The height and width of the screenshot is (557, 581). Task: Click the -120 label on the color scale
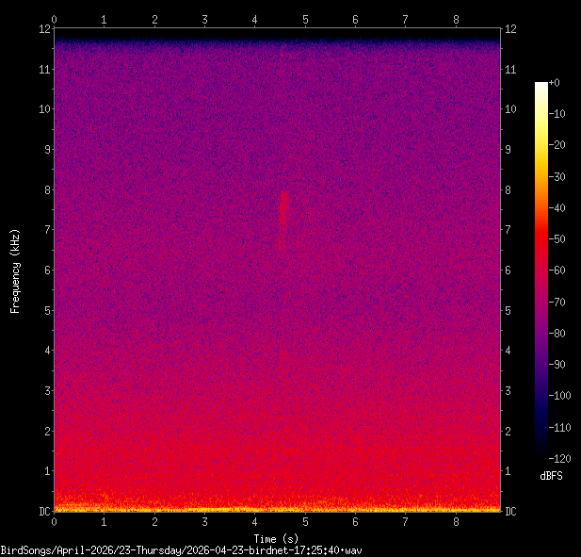[556, 456]
